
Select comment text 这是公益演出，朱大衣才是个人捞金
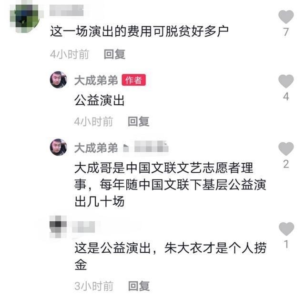(x=171, y=256)
